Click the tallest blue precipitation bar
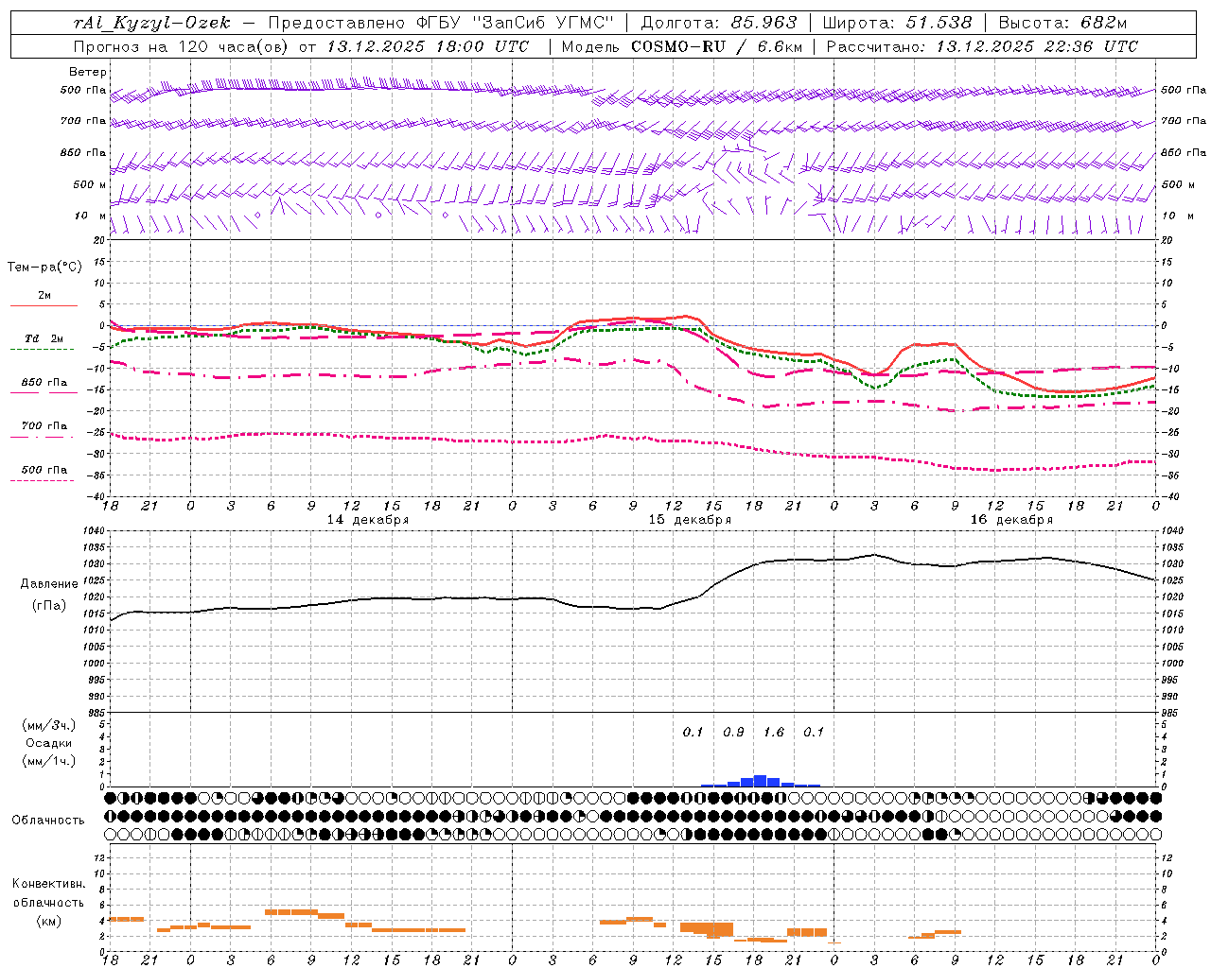The image size is (1211, 968). pyautogui.click(x=760, y=781)
